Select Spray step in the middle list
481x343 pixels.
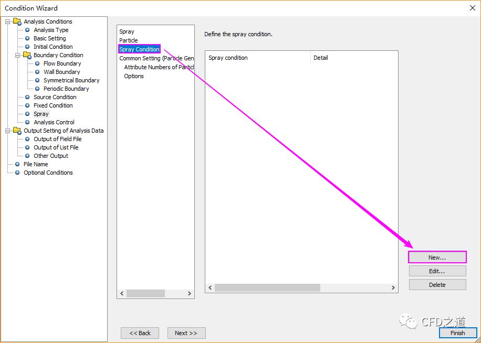click(127, 31)
